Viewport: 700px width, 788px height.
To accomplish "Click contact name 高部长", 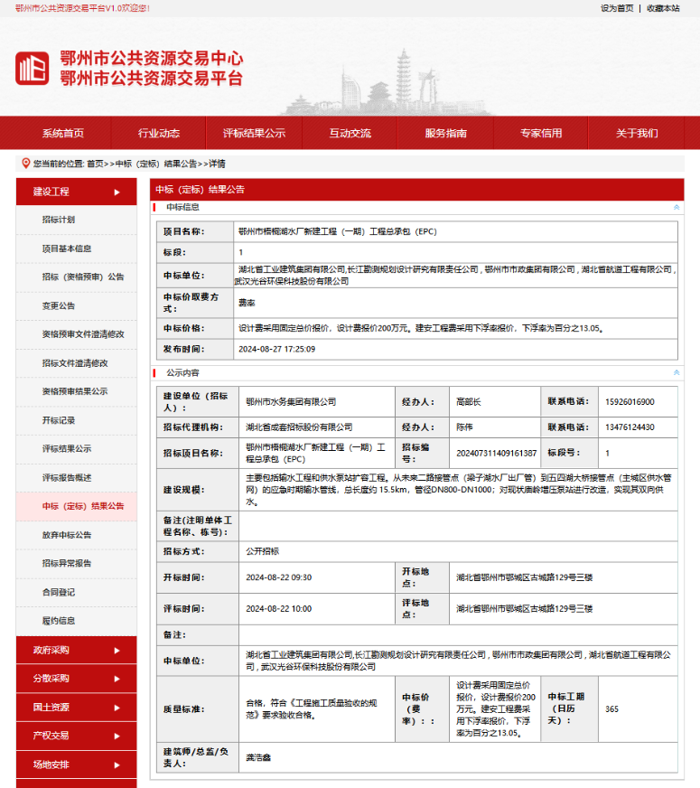I will coord(469,402).
